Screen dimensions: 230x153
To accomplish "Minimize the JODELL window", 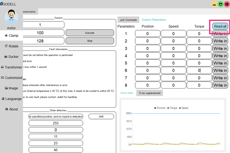I will 214,4.
